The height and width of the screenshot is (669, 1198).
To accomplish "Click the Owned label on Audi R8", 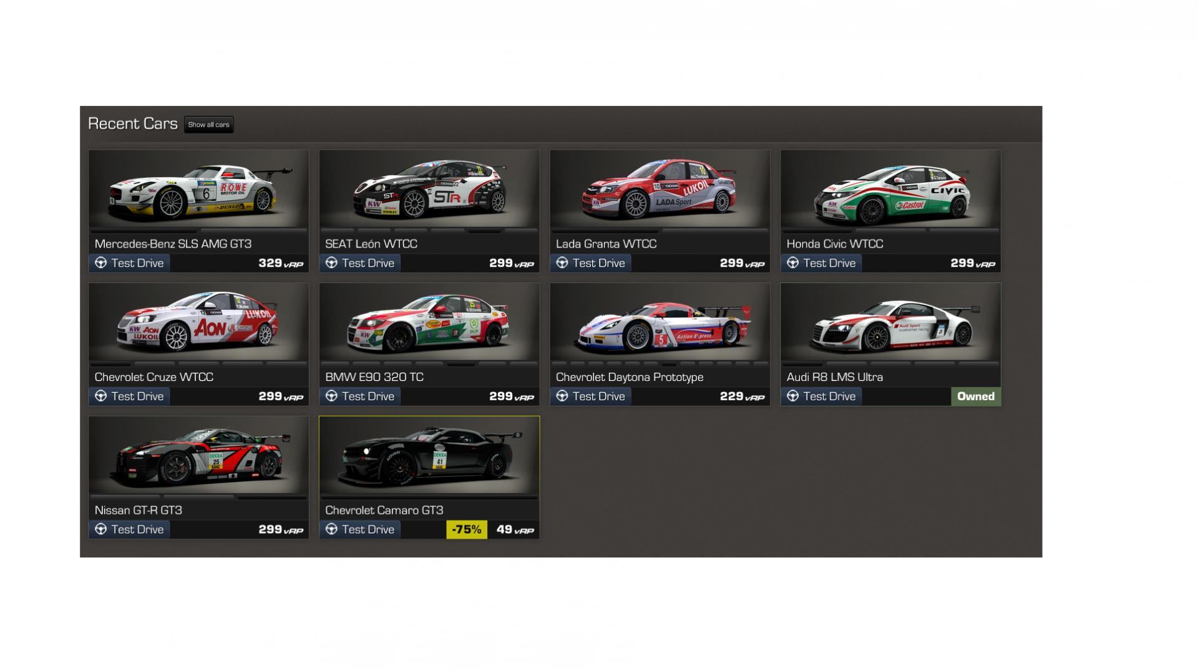I will pyautogui.click(x=976, y=397).
